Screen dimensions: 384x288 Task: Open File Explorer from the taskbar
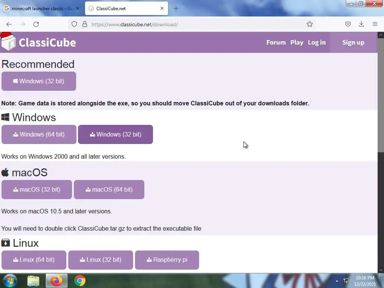pyautogui.click(x=33, y=280)
